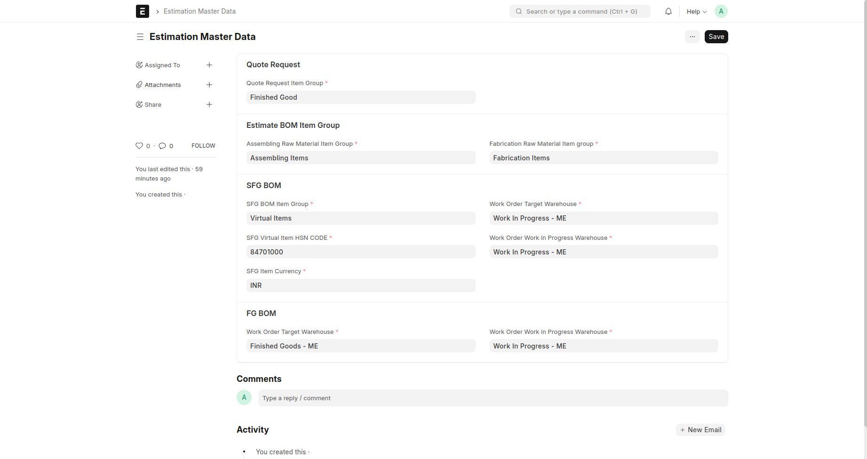This screenshot has height=459, width=867.
Task: Click the comment reply box
Action: 493,398
